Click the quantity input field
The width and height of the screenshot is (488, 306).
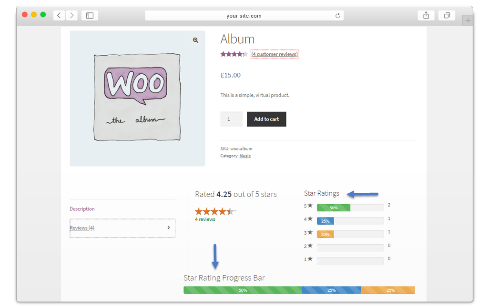pyautogui.click(x=231, y=119)
